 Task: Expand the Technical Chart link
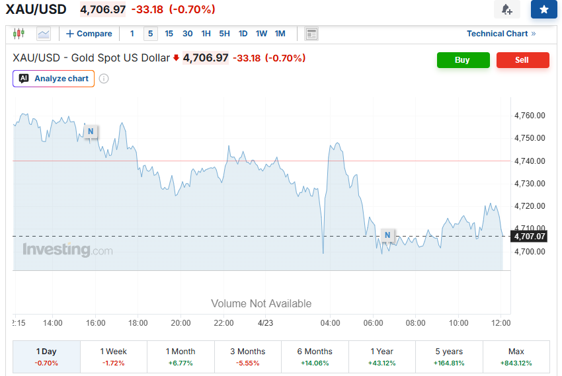[x=501, y=34]
